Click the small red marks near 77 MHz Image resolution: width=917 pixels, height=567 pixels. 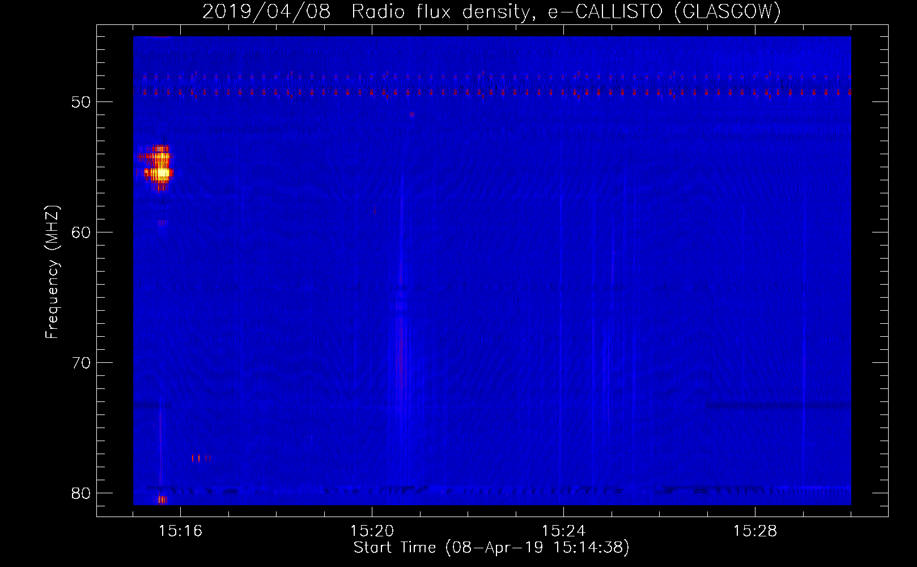(201, 458)
